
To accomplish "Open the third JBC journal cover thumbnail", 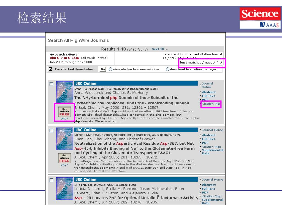I will pyautogui.click(x=64, y=188).
